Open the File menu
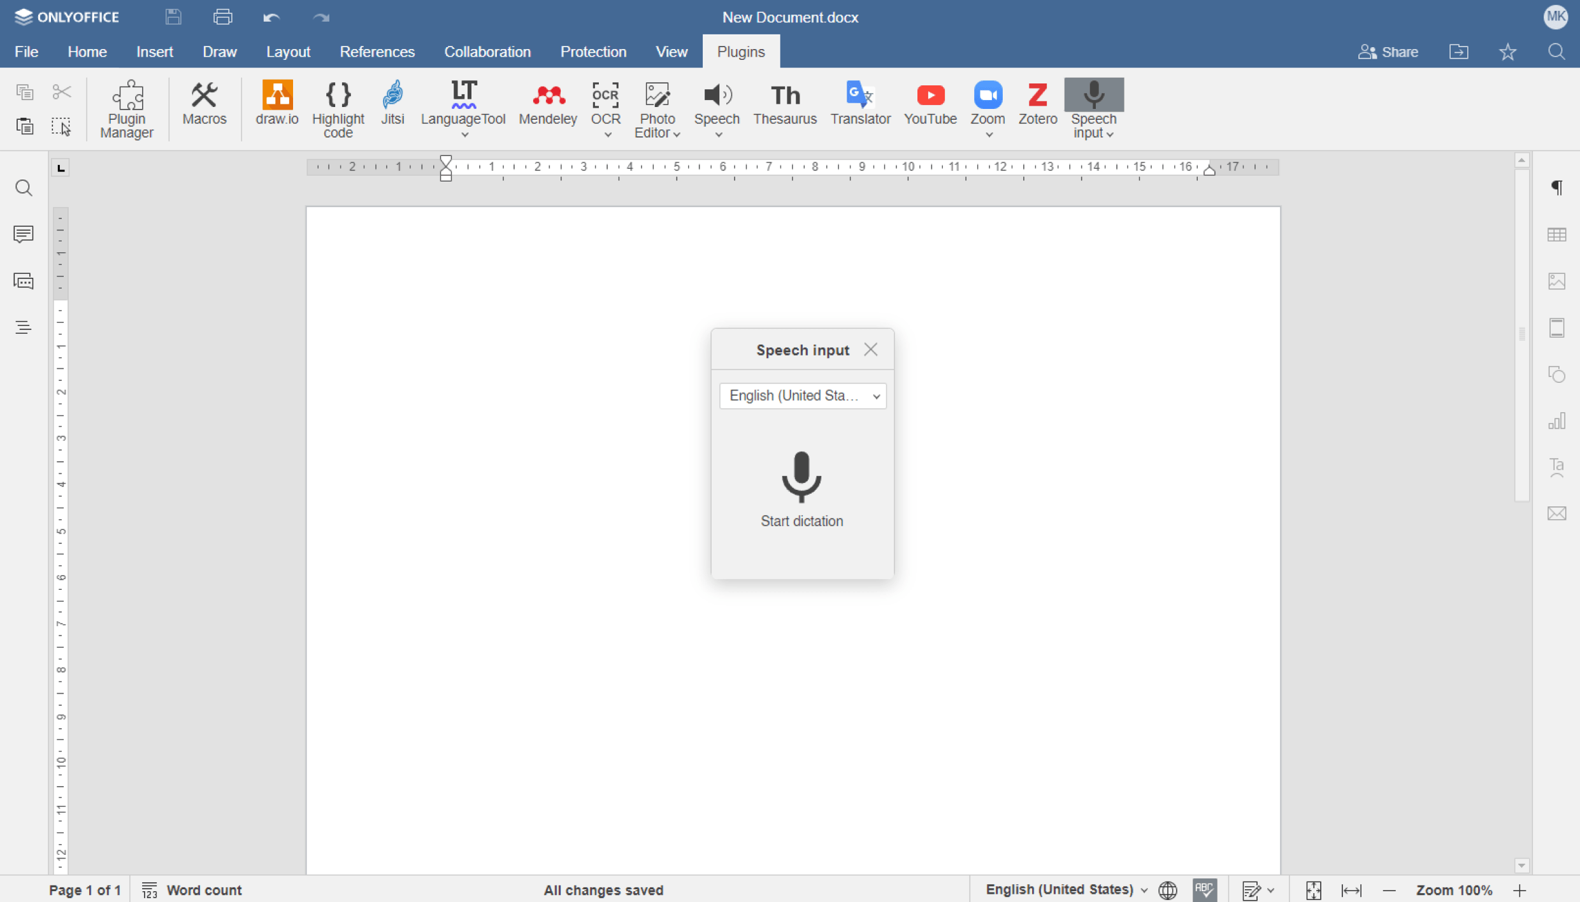This screenshot has height=902, width=1580. pos(26,52)
